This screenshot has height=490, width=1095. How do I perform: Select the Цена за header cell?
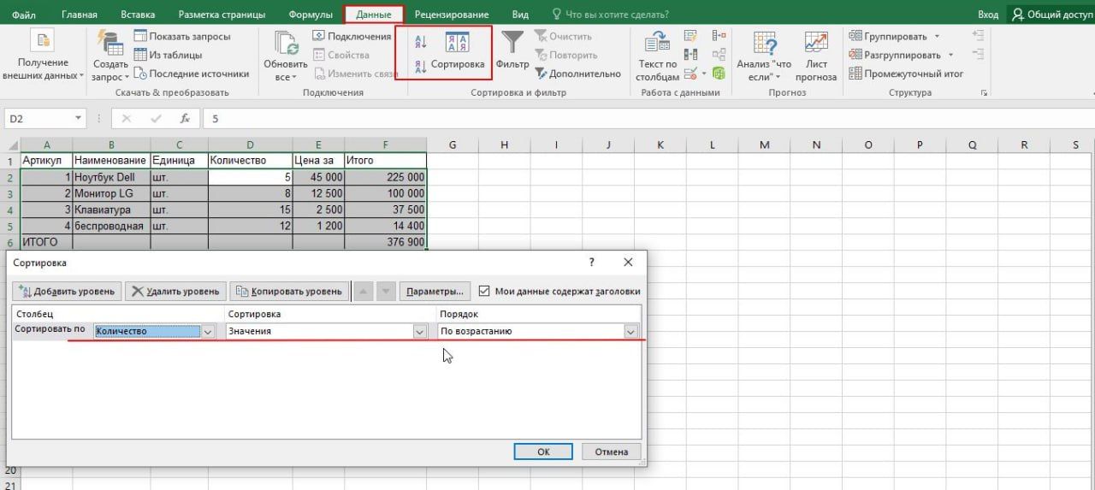click(317, 161)
